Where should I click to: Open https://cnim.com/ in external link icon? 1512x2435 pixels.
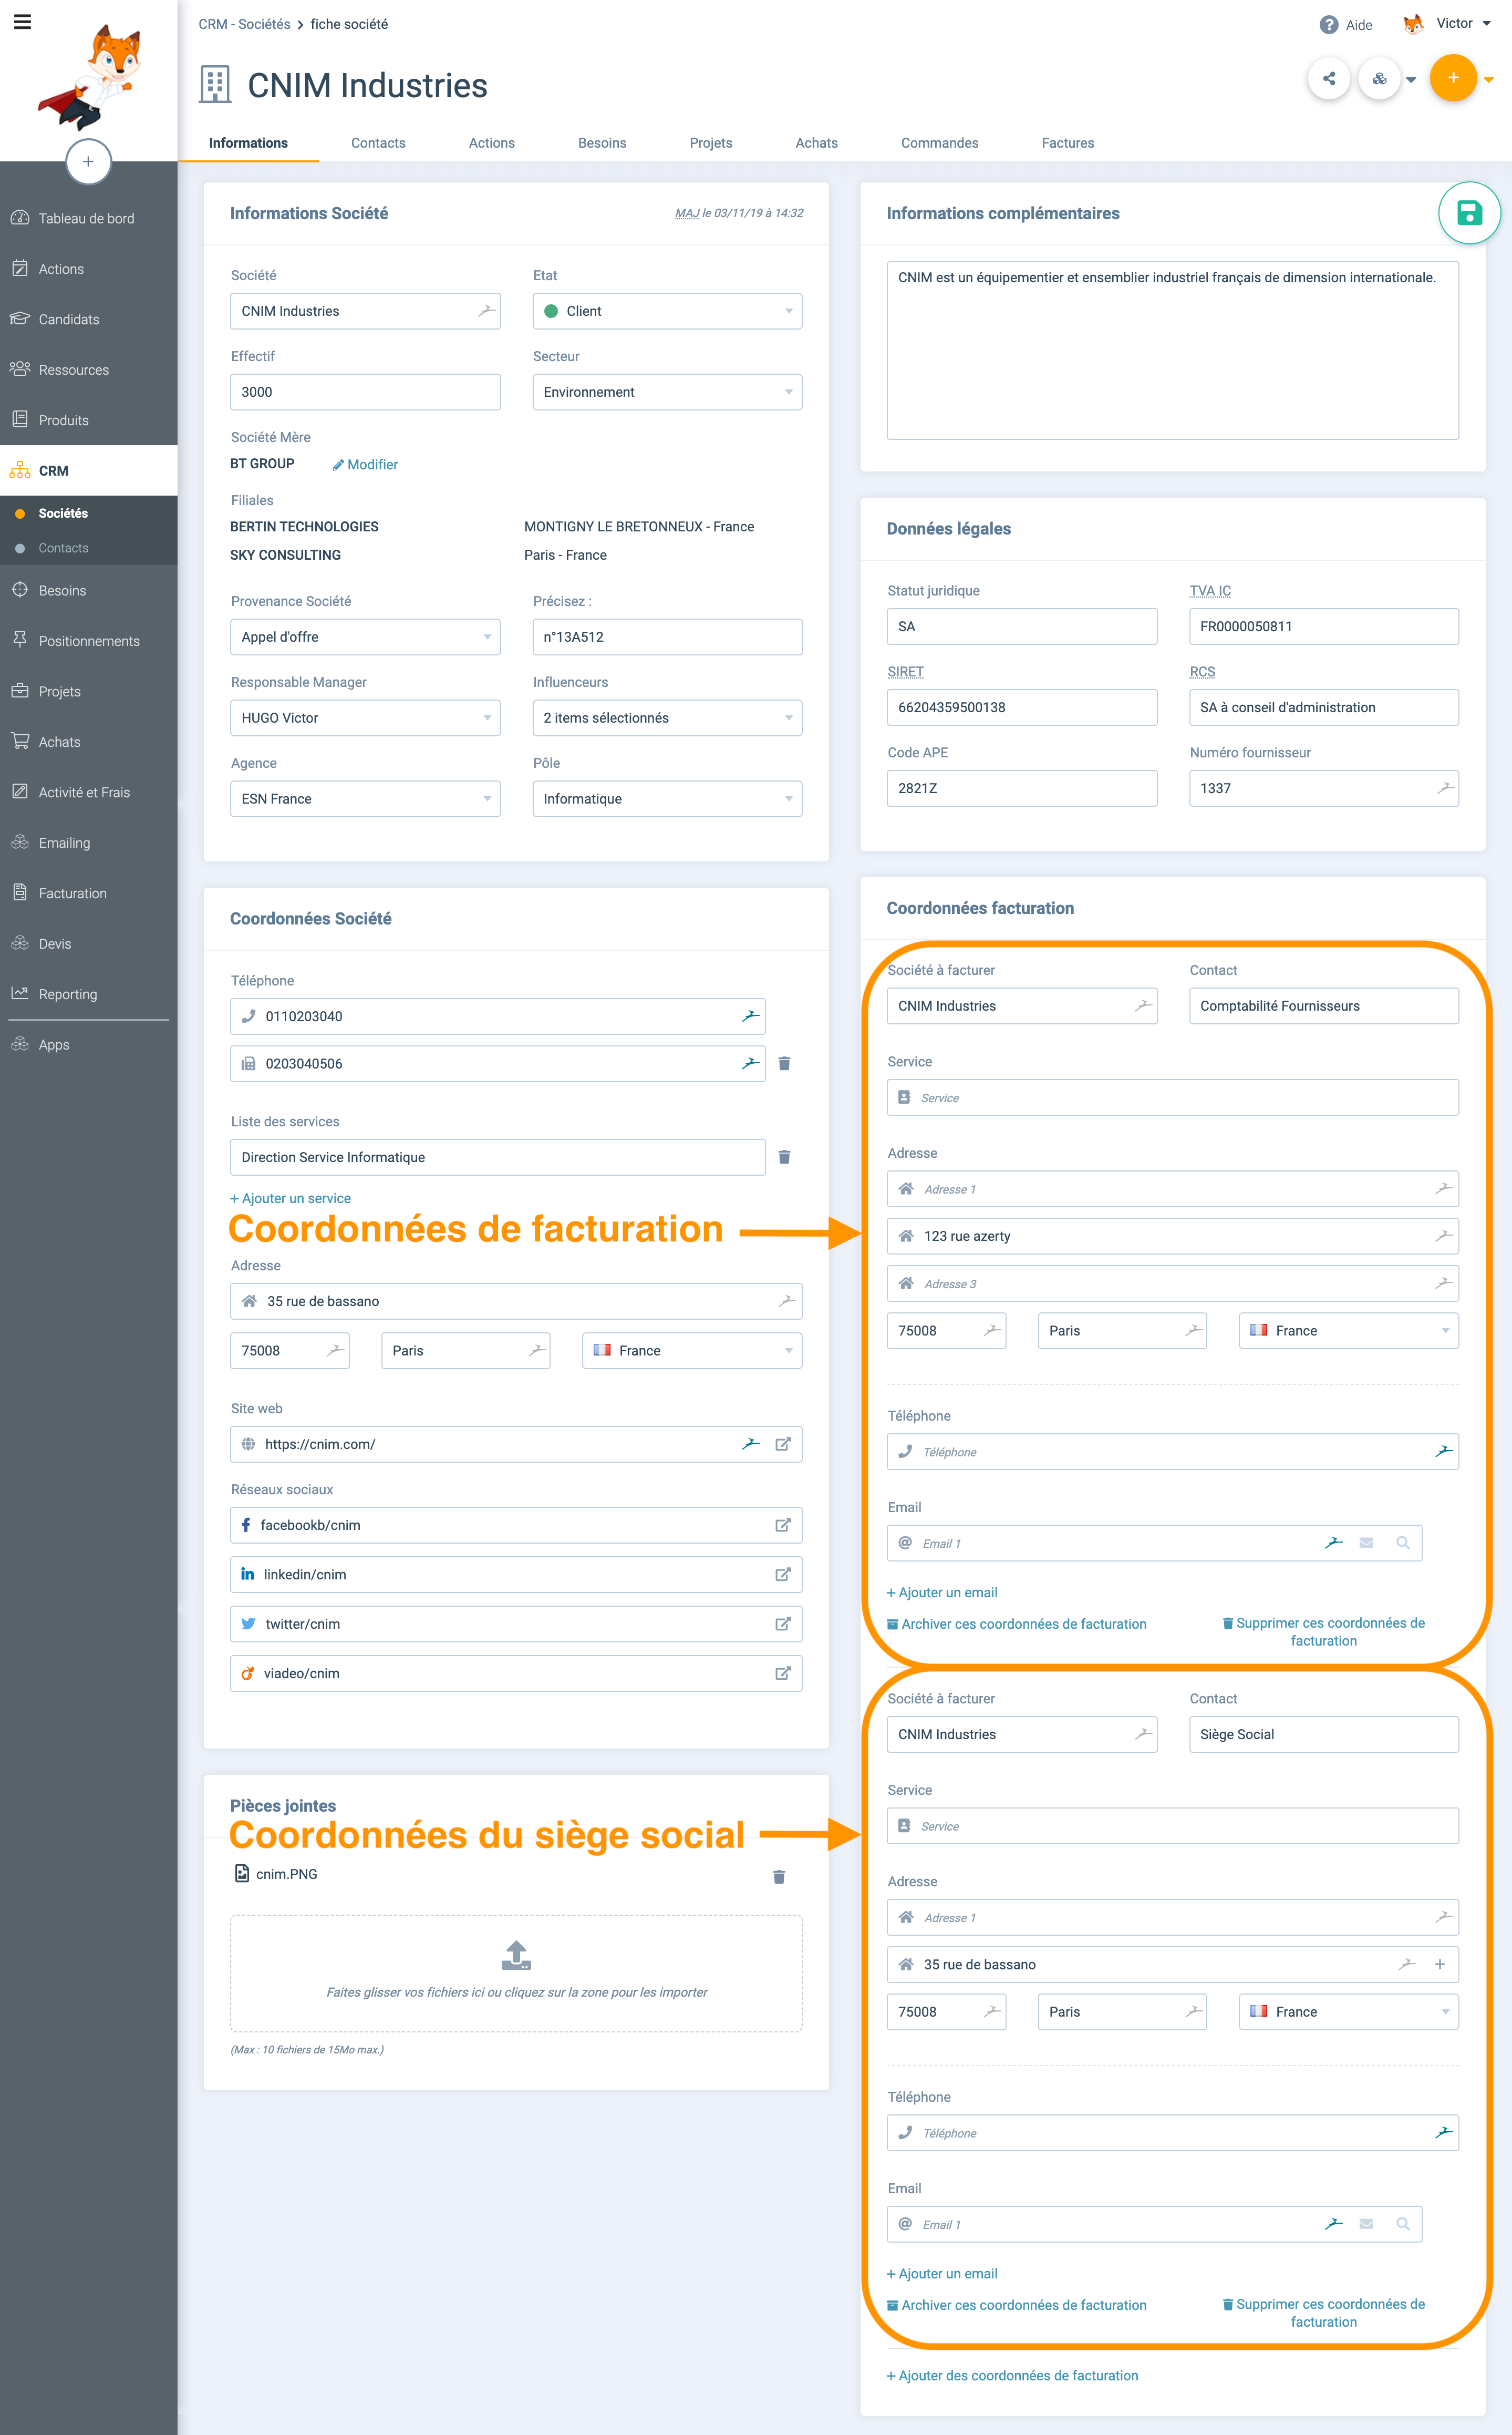783,1444
